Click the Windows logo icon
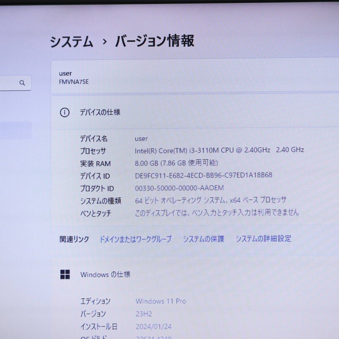 [x=65, y=274]
